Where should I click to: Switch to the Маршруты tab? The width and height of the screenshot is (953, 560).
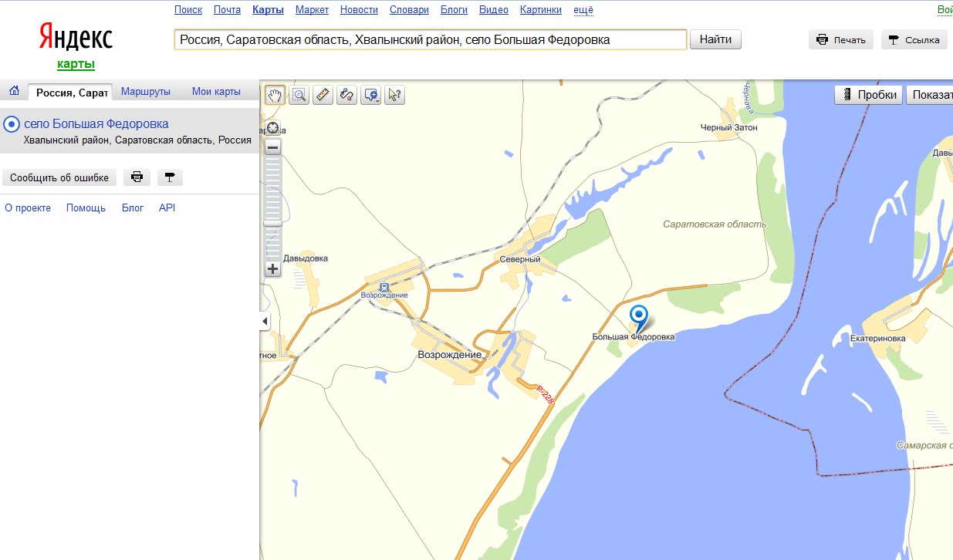[145, 92]
